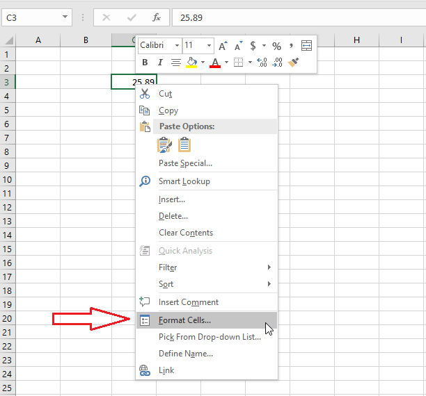Click the Select All corner triangle
Screen dimensions: 426x396
click(x=9, y=40)
